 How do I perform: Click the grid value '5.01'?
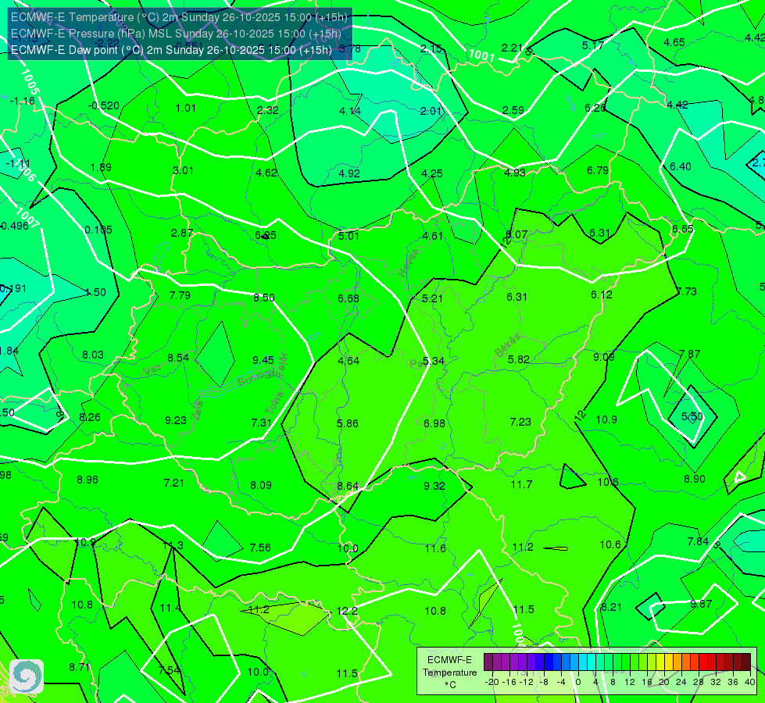[x=349, y=236]
